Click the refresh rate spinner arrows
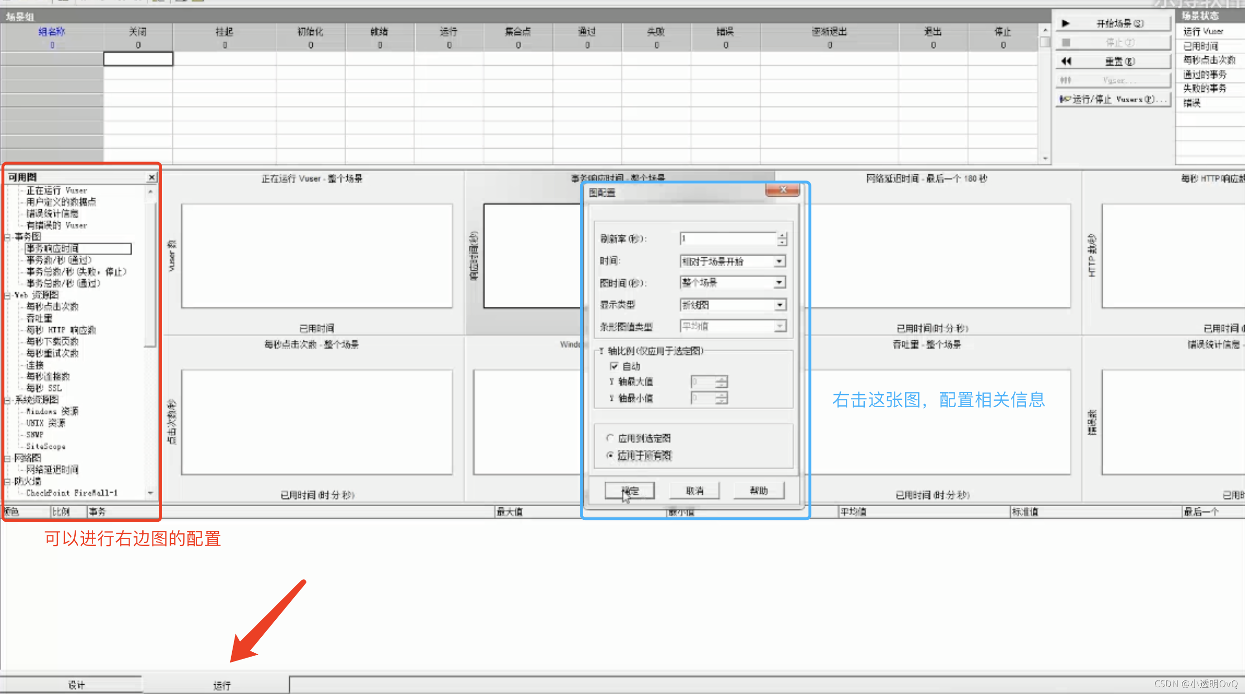1245x694 pixels. pyautogui.click(x=782, y=238)
